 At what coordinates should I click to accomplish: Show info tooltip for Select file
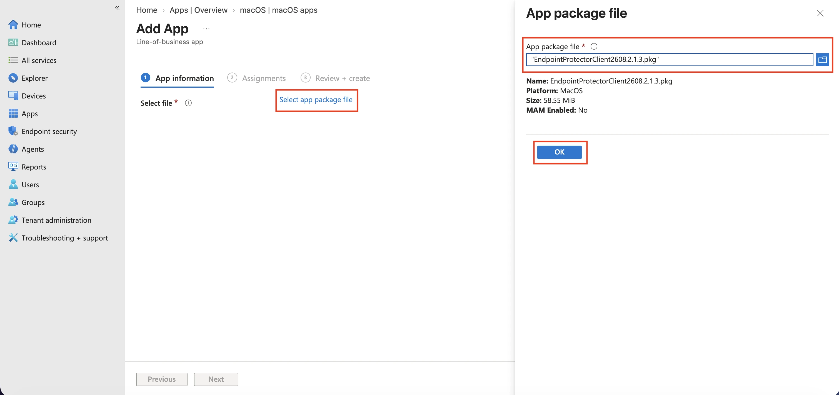point(188,103)
